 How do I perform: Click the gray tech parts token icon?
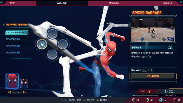[x=134, y=100]
